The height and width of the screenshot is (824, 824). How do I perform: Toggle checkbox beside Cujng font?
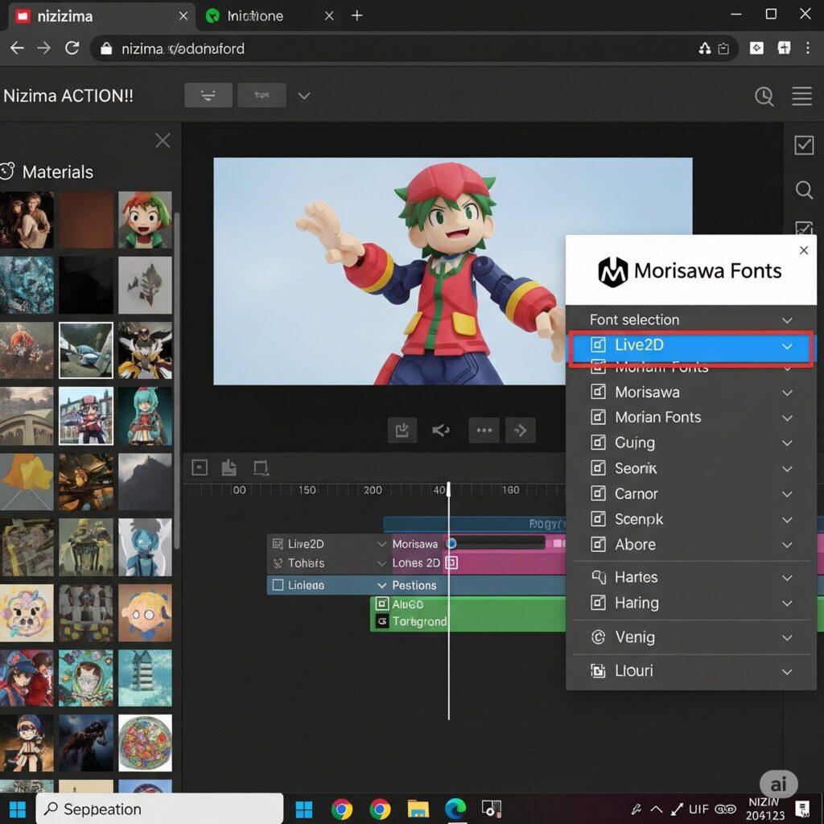(598, 443)
